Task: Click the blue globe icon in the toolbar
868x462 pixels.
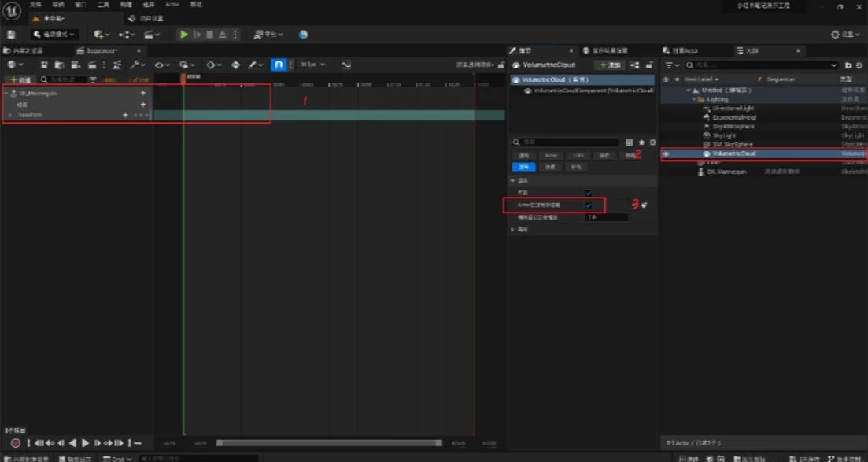Action: [x=303, y=35]
